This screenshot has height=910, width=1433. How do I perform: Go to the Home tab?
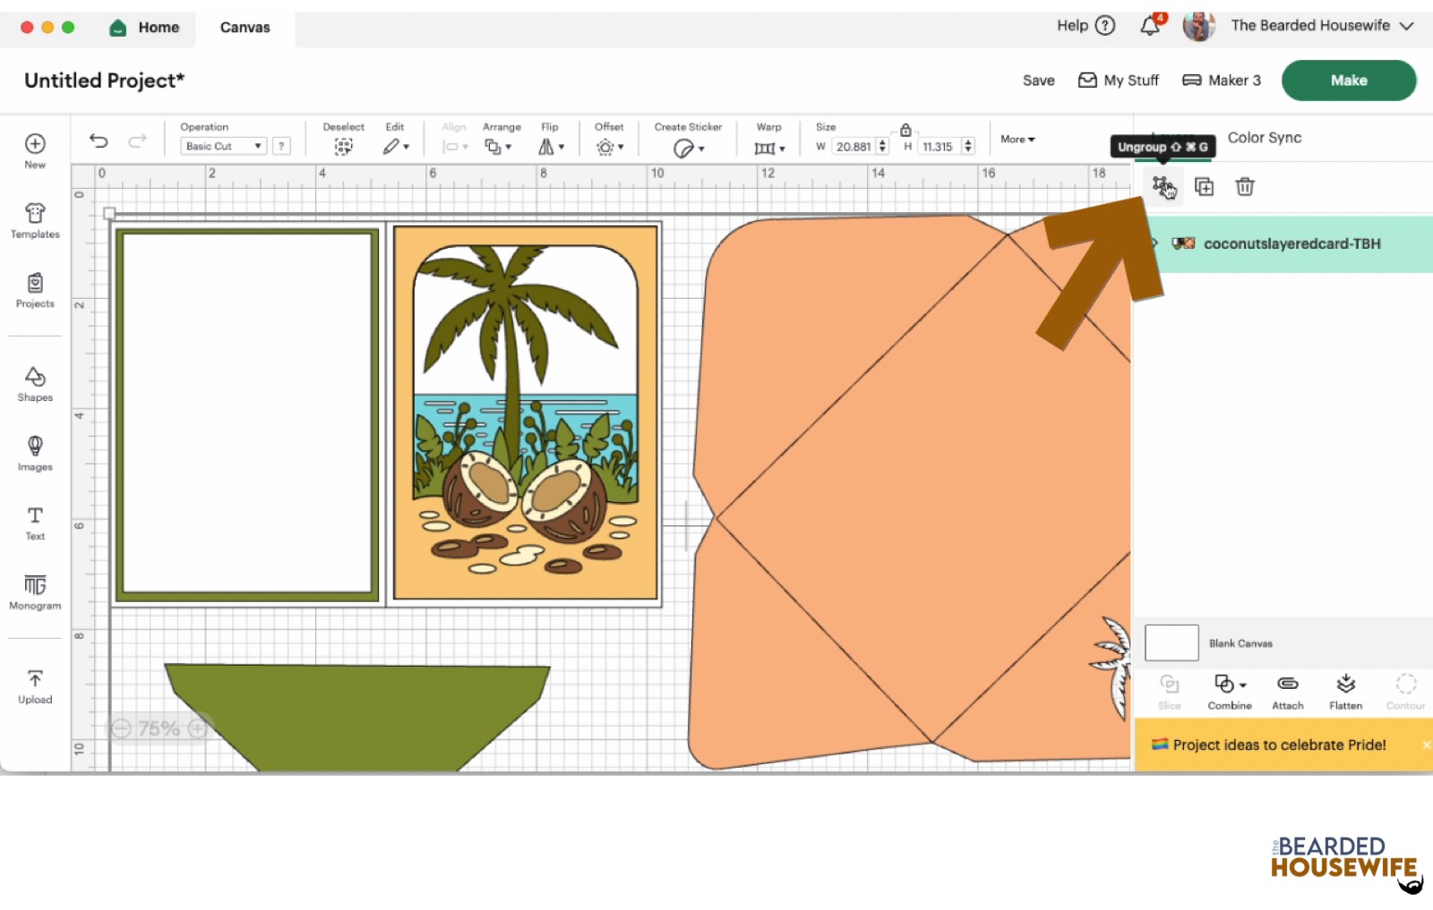[145, 28]
